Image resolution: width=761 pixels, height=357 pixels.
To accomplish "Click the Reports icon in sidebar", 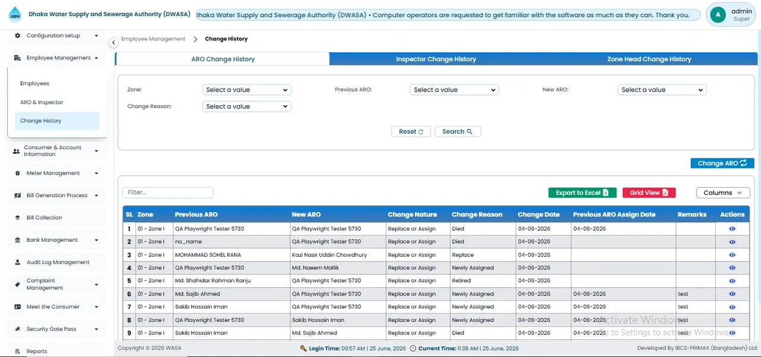I will (17, 352).
